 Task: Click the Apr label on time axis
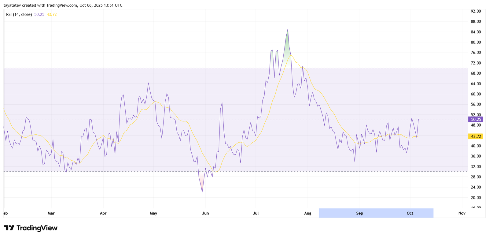[x=103, y=213]
